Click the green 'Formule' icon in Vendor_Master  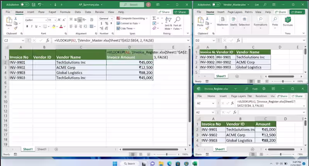tap(288, 20)
